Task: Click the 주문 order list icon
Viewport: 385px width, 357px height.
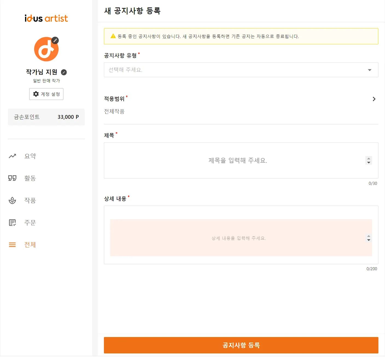Action: tap(12, 223)
